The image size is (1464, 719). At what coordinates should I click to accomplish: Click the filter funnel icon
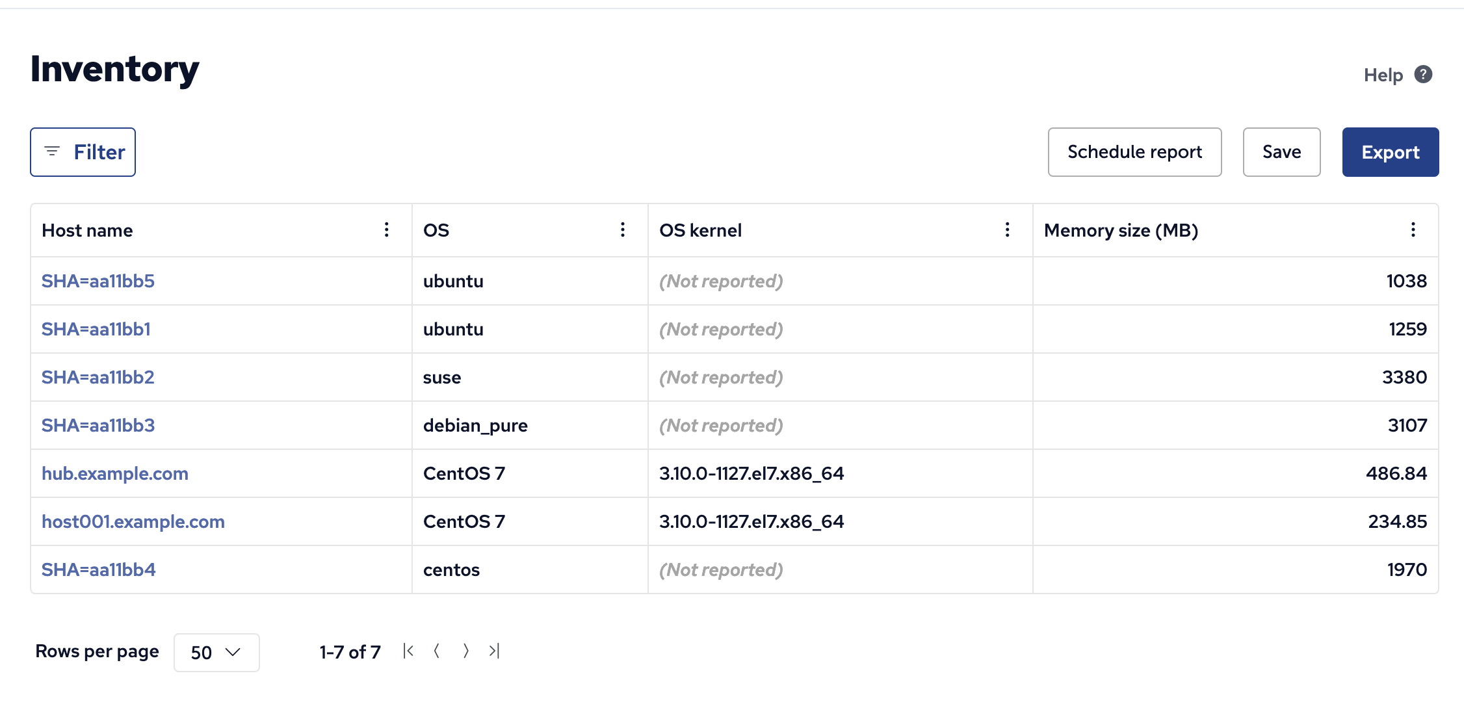pos(52,151)
